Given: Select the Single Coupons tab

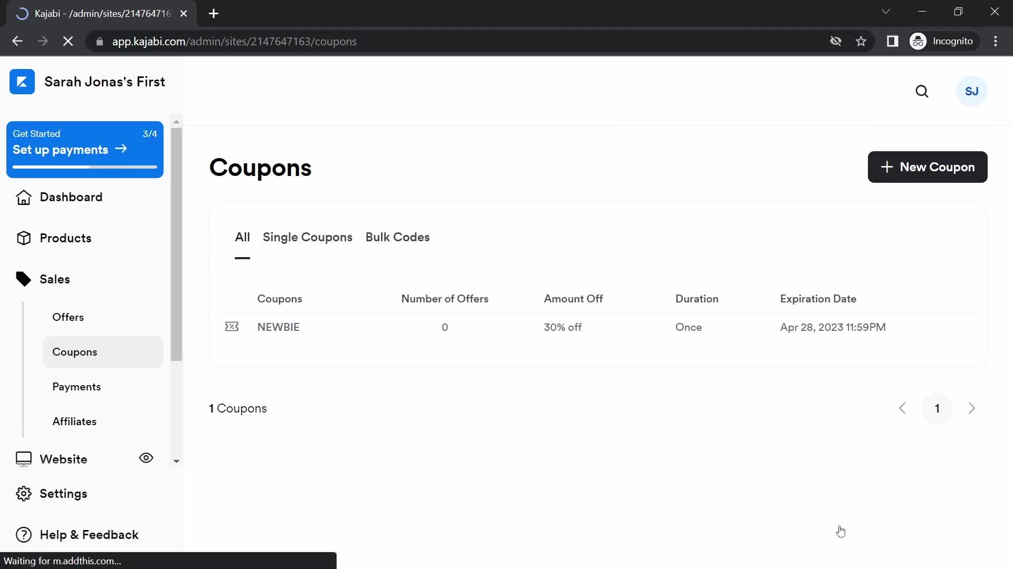Looking at the screenshot, I should (307, 237).
